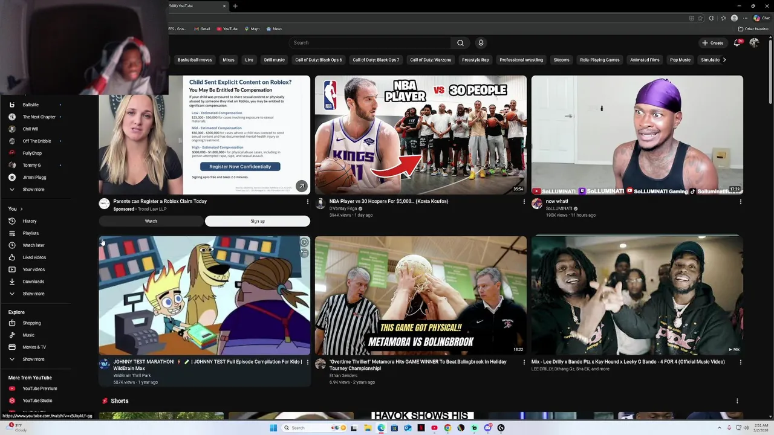This screenshot has width=774, height=435.
Task: Open Discord from the taskbar
Action: pos(487,428)
